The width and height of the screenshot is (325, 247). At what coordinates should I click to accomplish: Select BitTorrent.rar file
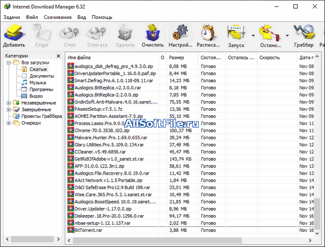click(x=88, y=230)
